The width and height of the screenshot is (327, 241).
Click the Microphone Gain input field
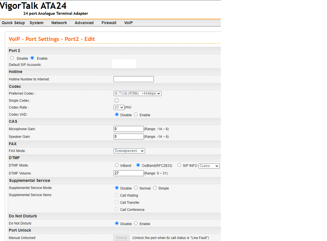[129, 129]
